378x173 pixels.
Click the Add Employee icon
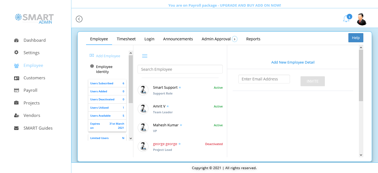click(x=92, y=56)
